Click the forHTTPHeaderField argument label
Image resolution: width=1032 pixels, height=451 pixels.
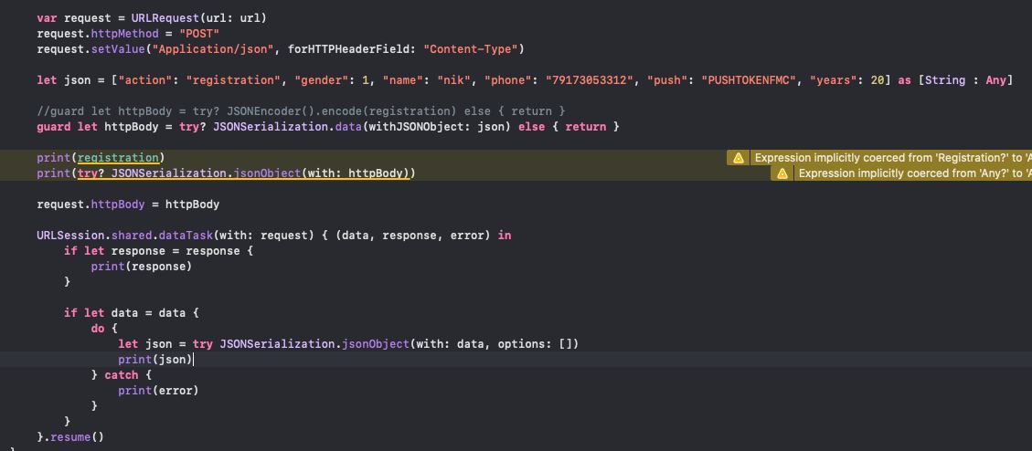(352, 49)
